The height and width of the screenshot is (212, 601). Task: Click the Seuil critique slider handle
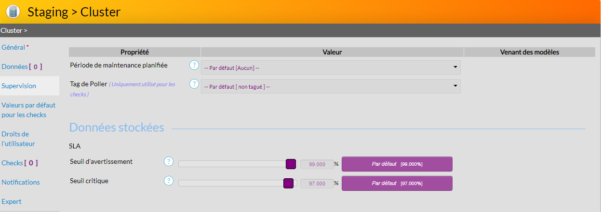click(288, 183)
